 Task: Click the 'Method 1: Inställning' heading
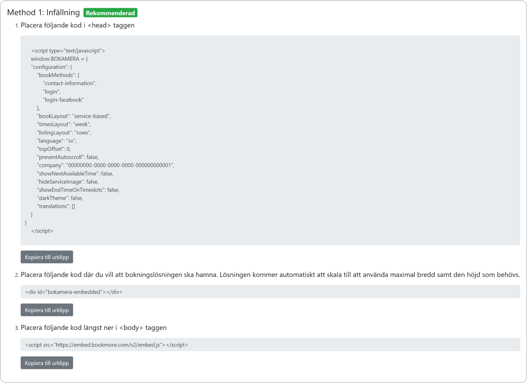pos(43,13)
